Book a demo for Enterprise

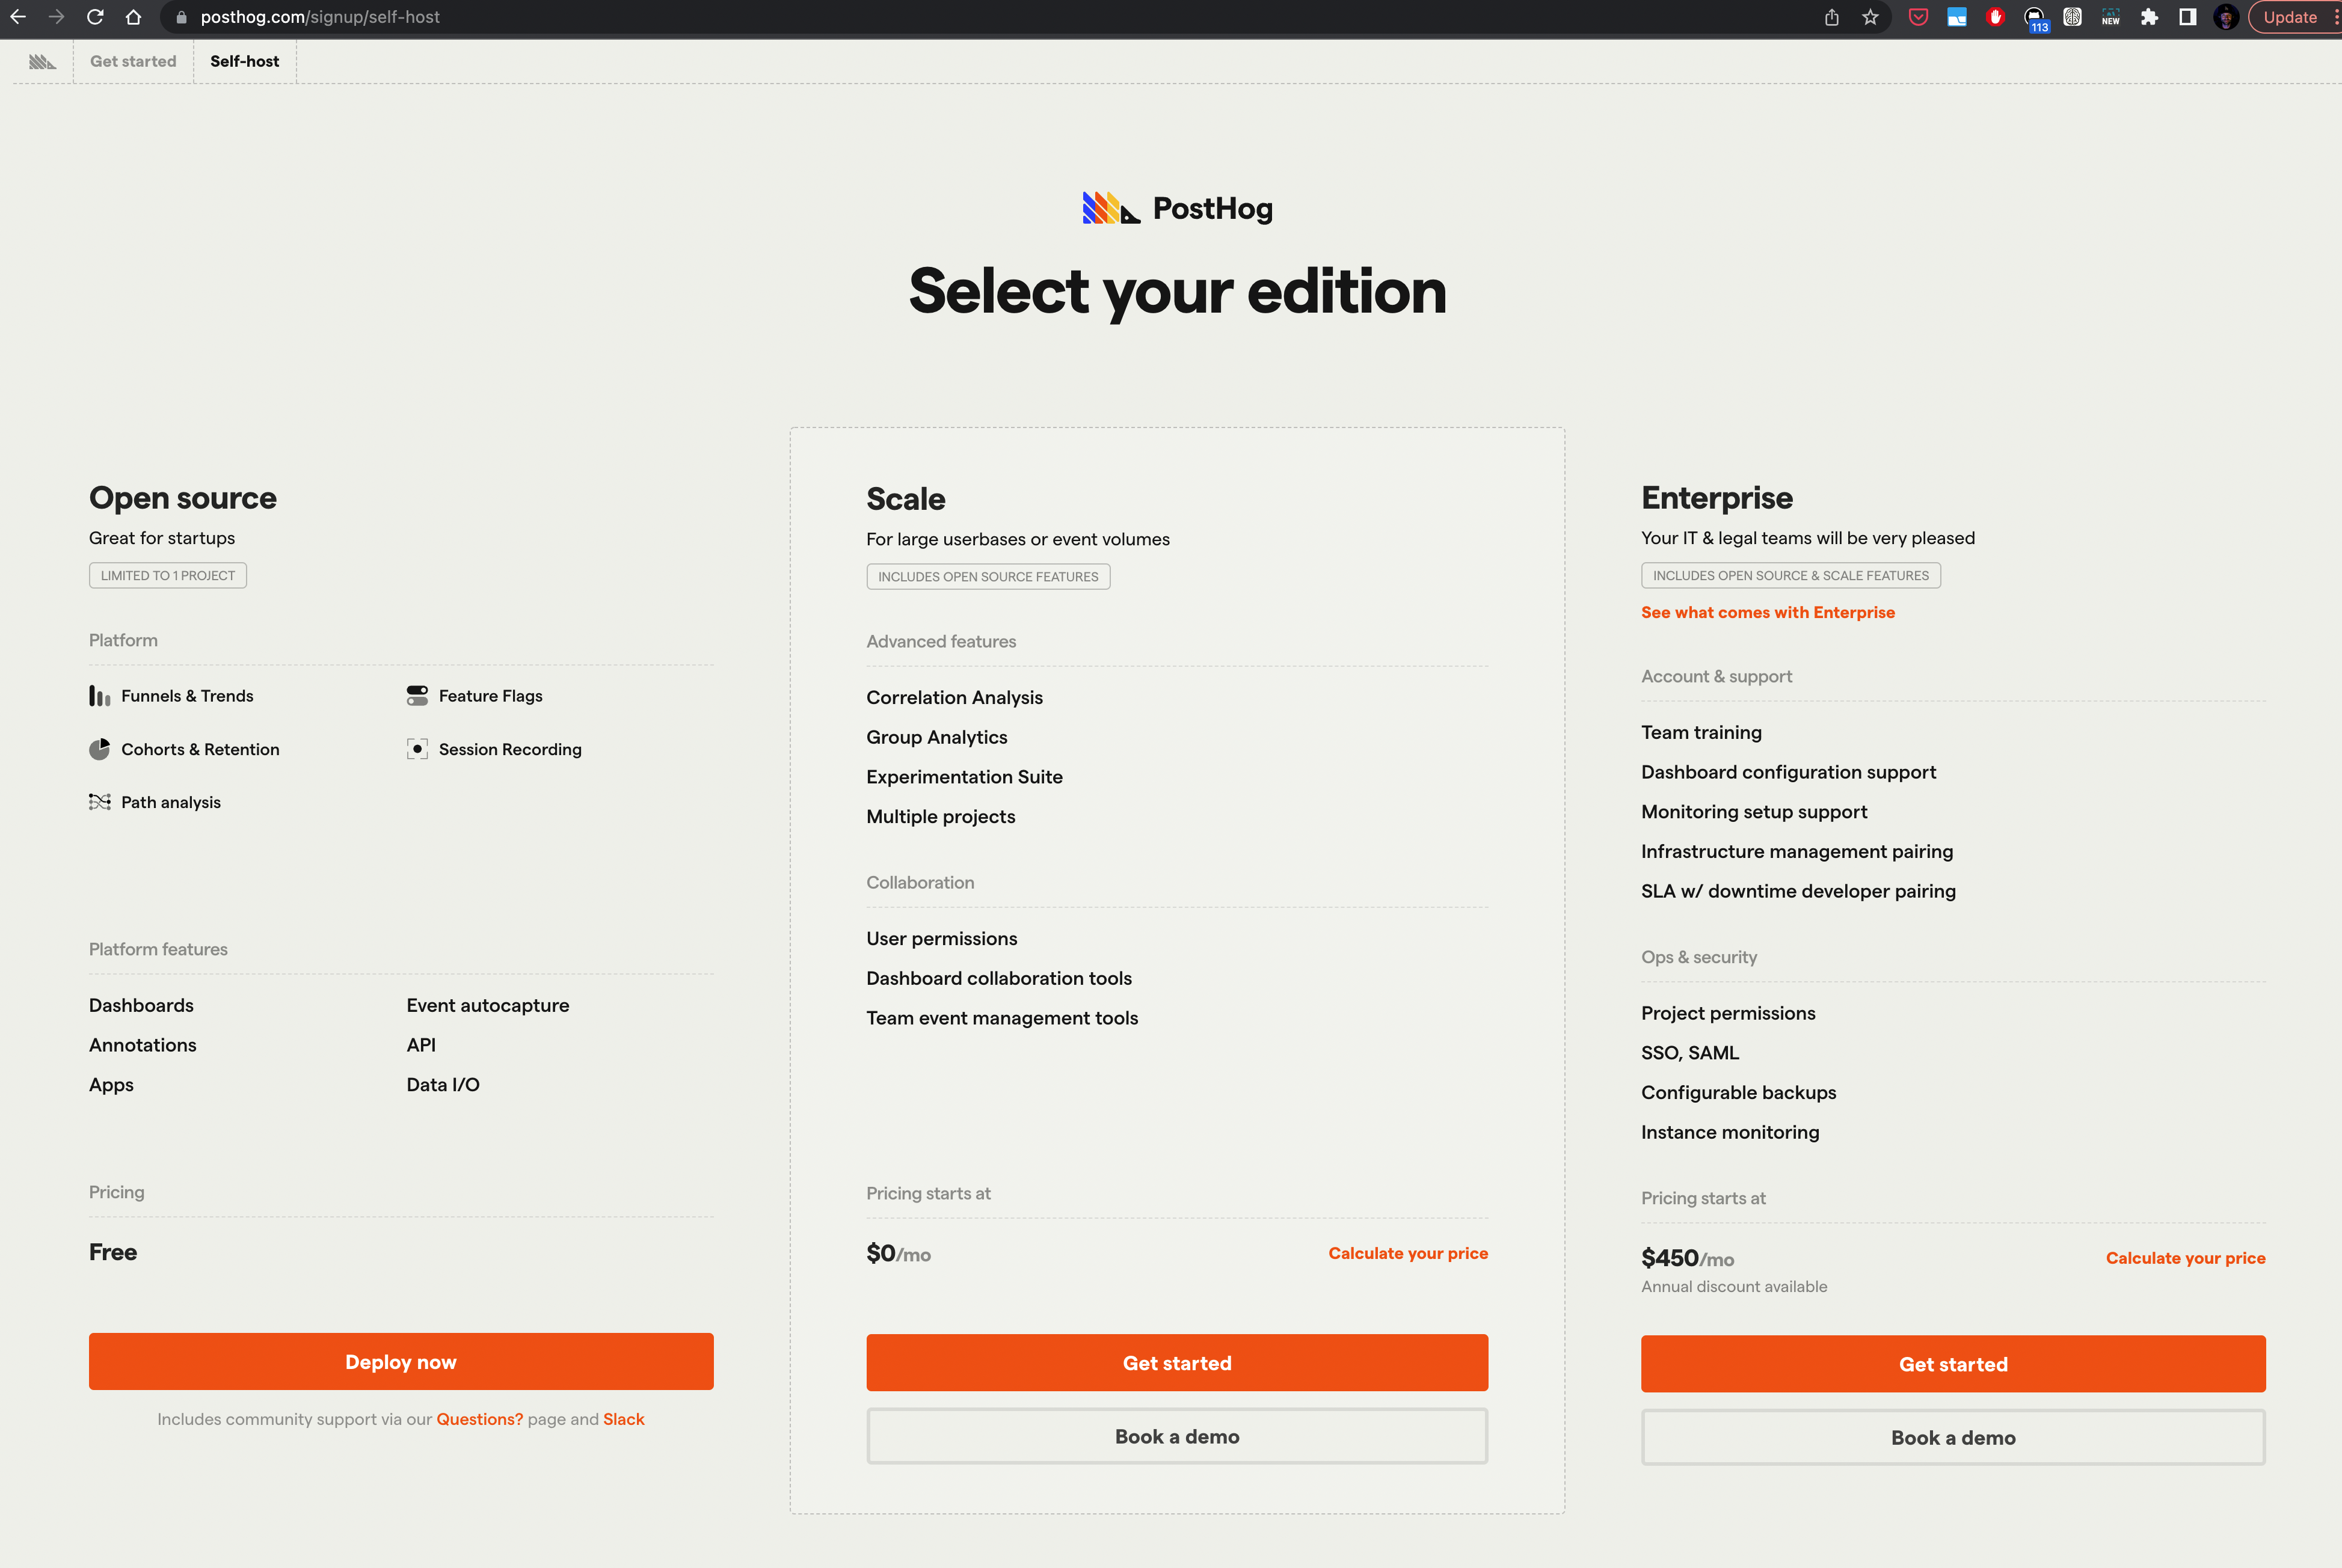(1952, 1437)
